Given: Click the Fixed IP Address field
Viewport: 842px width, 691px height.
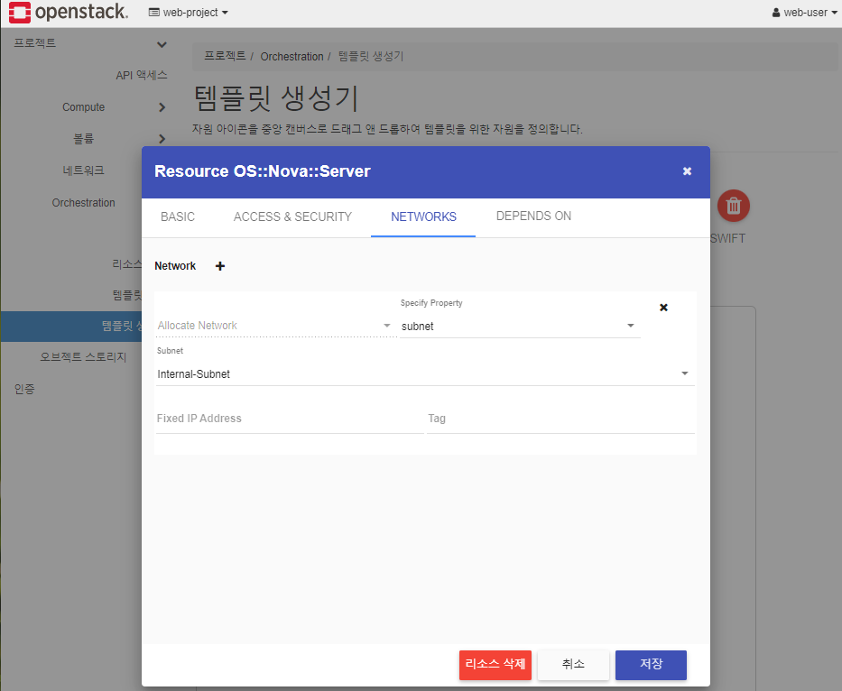Looking at the screenshot, I should click(x=290, y=419).
